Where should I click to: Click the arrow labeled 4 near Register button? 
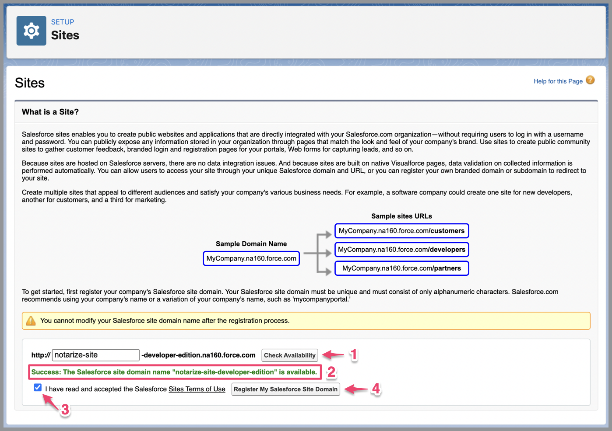coord(355,389)
